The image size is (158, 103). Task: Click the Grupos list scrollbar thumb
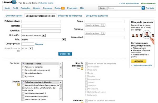coord(61,87)
